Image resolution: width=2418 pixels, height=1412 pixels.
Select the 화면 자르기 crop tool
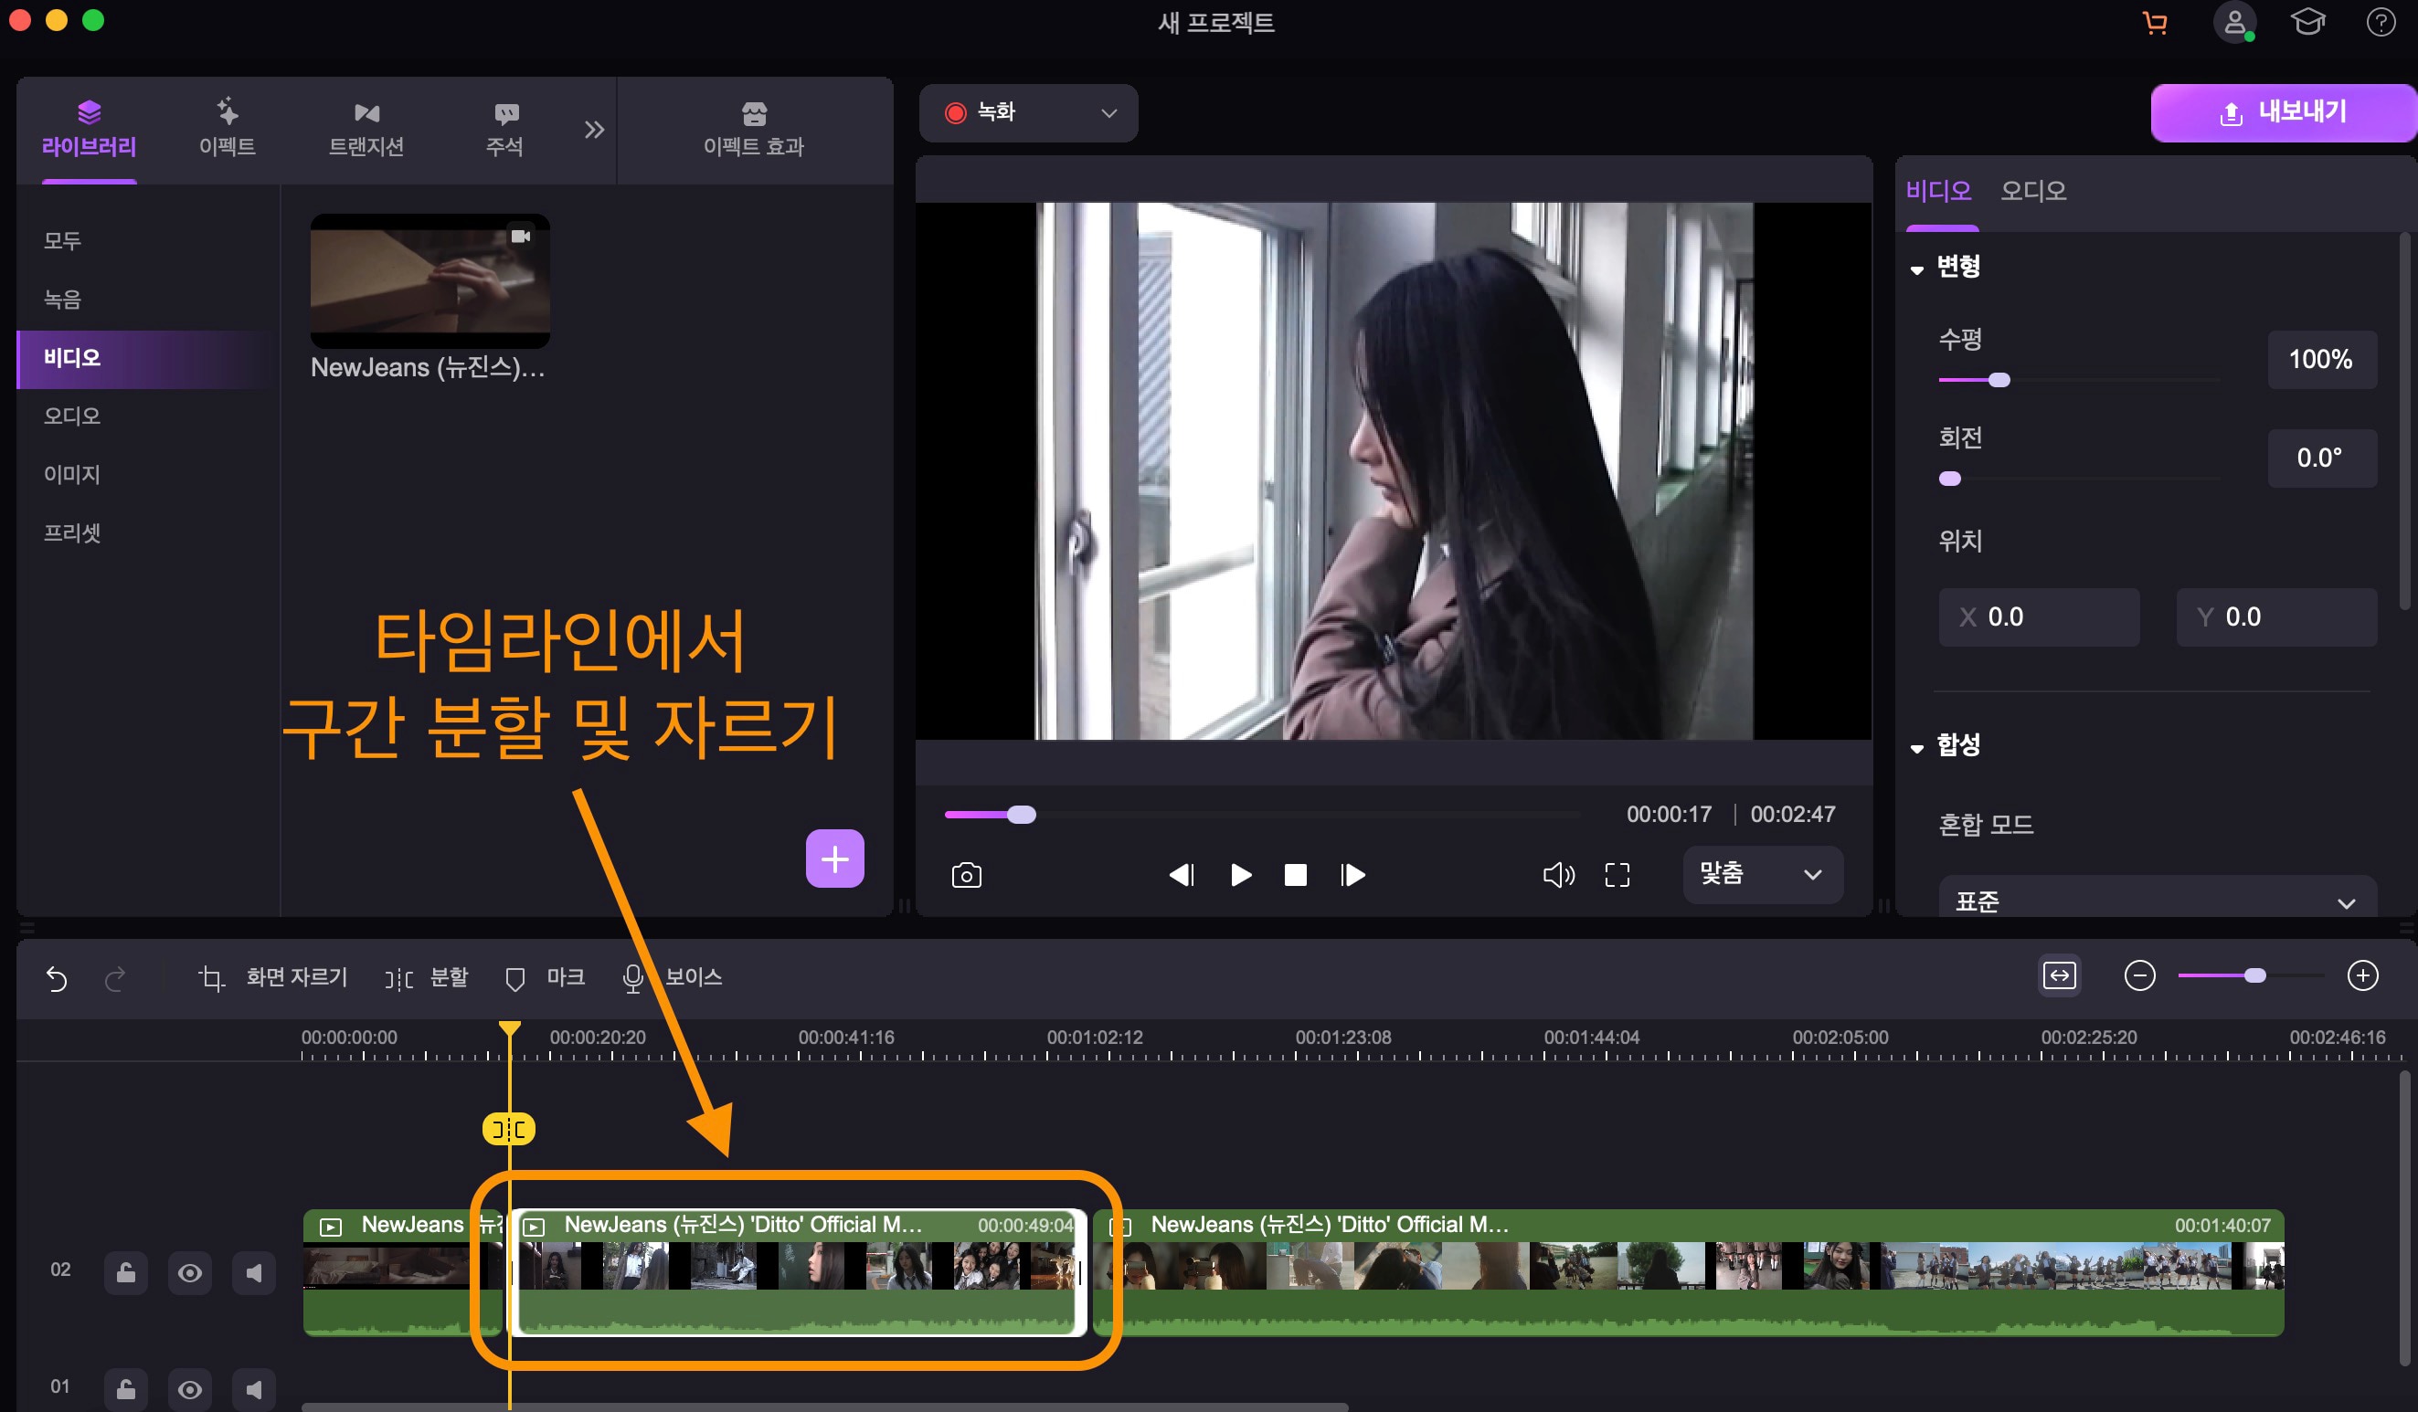[x=273, y=977]
